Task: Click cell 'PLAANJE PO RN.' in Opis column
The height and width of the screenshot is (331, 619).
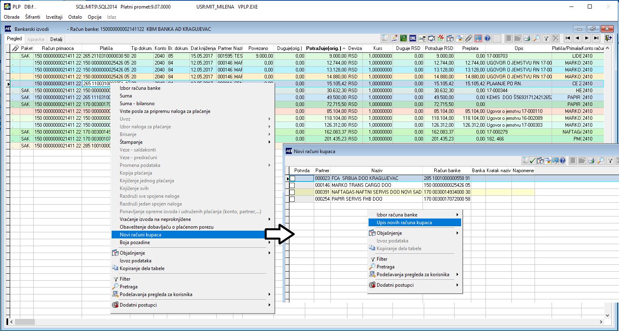Action: point(519,84)
